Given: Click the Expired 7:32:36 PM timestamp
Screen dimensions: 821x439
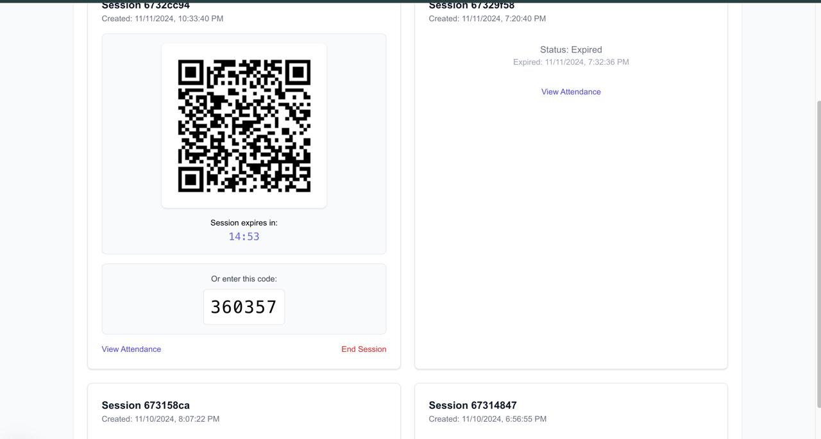Looking at the screenshot, I should [x=571, y=62].
